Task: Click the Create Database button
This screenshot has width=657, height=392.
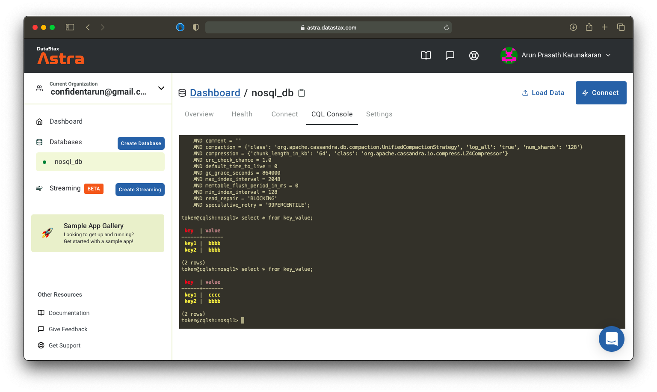Action: click(x=141, y=143)
